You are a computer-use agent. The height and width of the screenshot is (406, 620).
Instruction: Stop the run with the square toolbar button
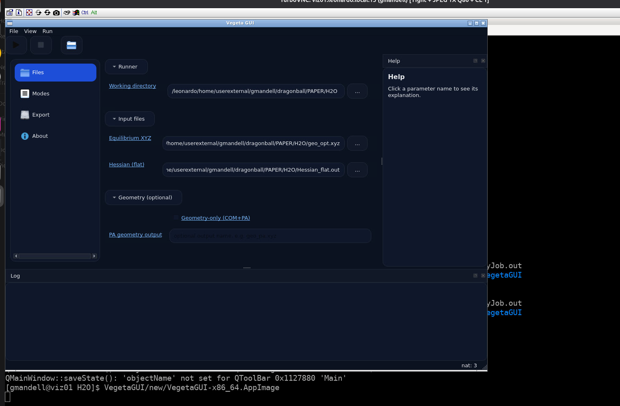[x=41, y=45]
